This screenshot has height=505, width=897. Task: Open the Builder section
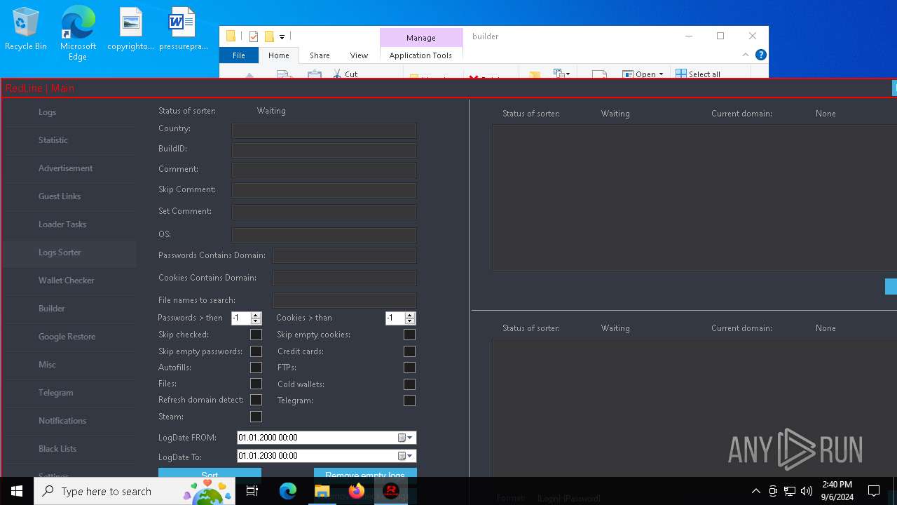pos(70,309)
